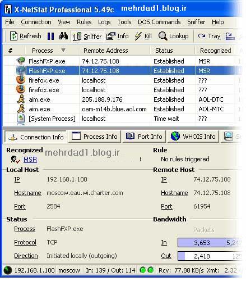Image resolution: width=246 pixels, height=281 pixels.
Task: Click the AOL-MTC recognized cell
Action: 211,109
